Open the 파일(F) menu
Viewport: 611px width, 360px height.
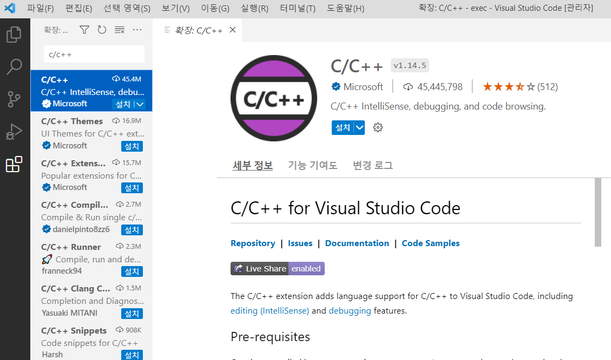[40, 8]
